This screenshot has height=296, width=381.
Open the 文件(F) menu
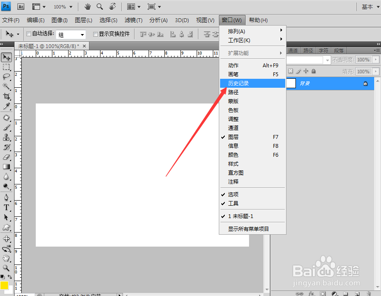pos(11,20)
